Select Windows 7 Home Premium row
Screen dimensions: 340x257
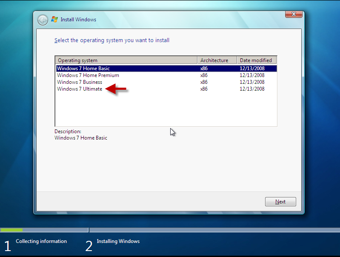tap(166, 75)
